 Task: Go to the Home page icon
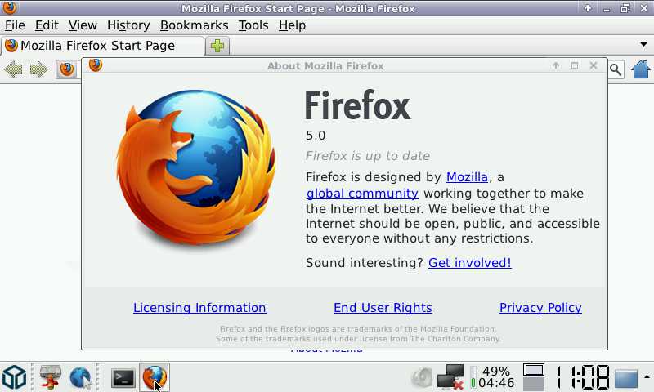(x=641, y=69)
